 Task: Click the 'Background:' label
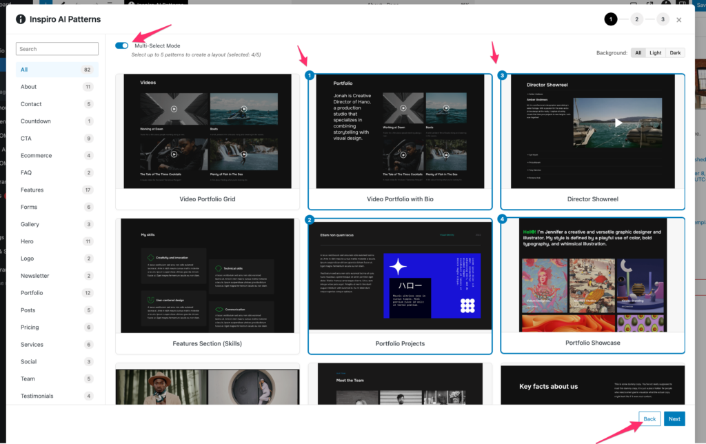(612, 52)
